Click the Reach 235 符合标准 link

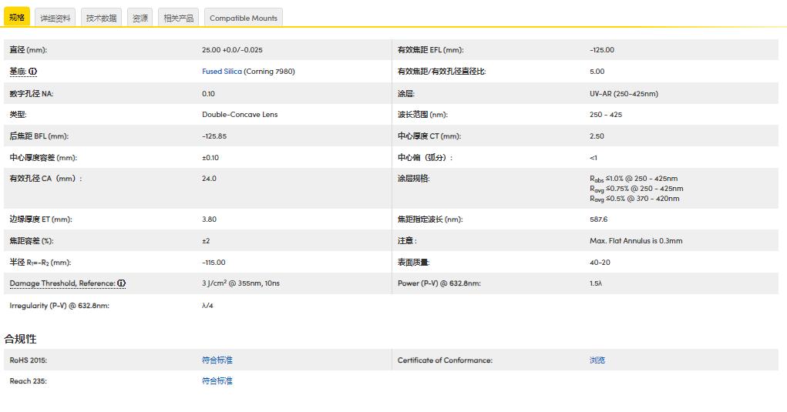[217, 381]
